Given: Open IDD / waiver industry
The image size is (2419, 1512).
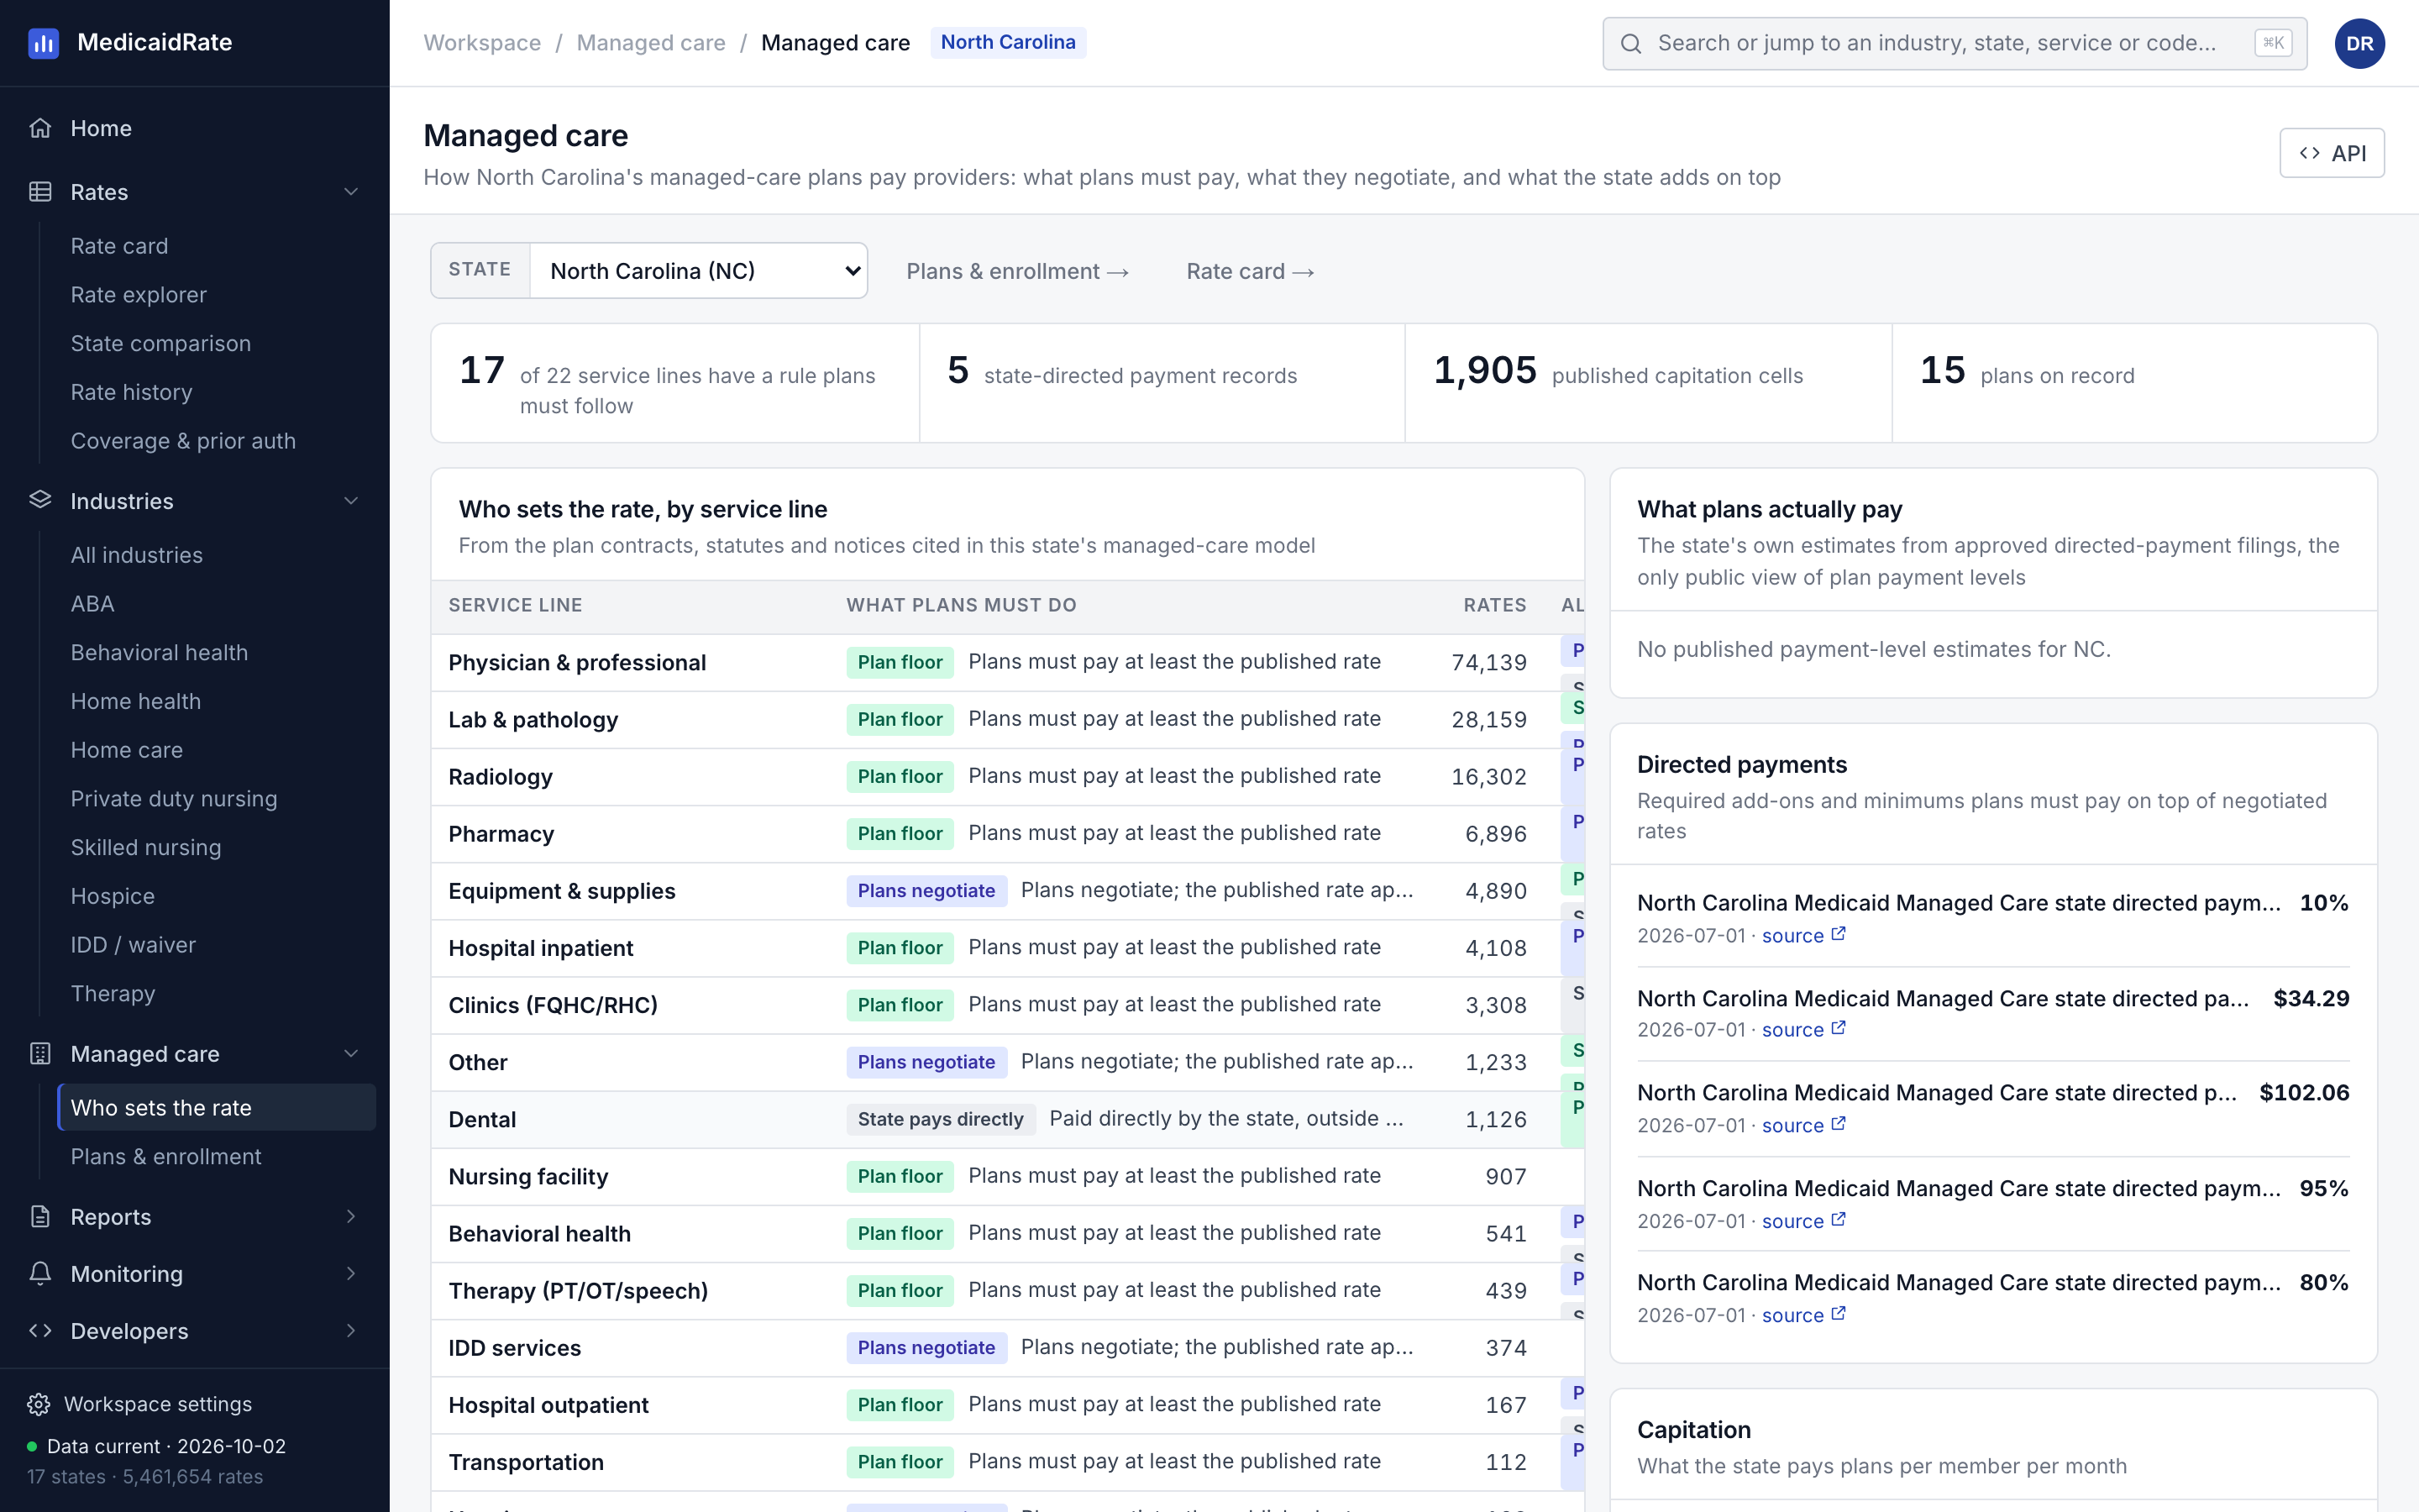Looking at the screenshot, I should pyautogui.click(x=133, y=945).
